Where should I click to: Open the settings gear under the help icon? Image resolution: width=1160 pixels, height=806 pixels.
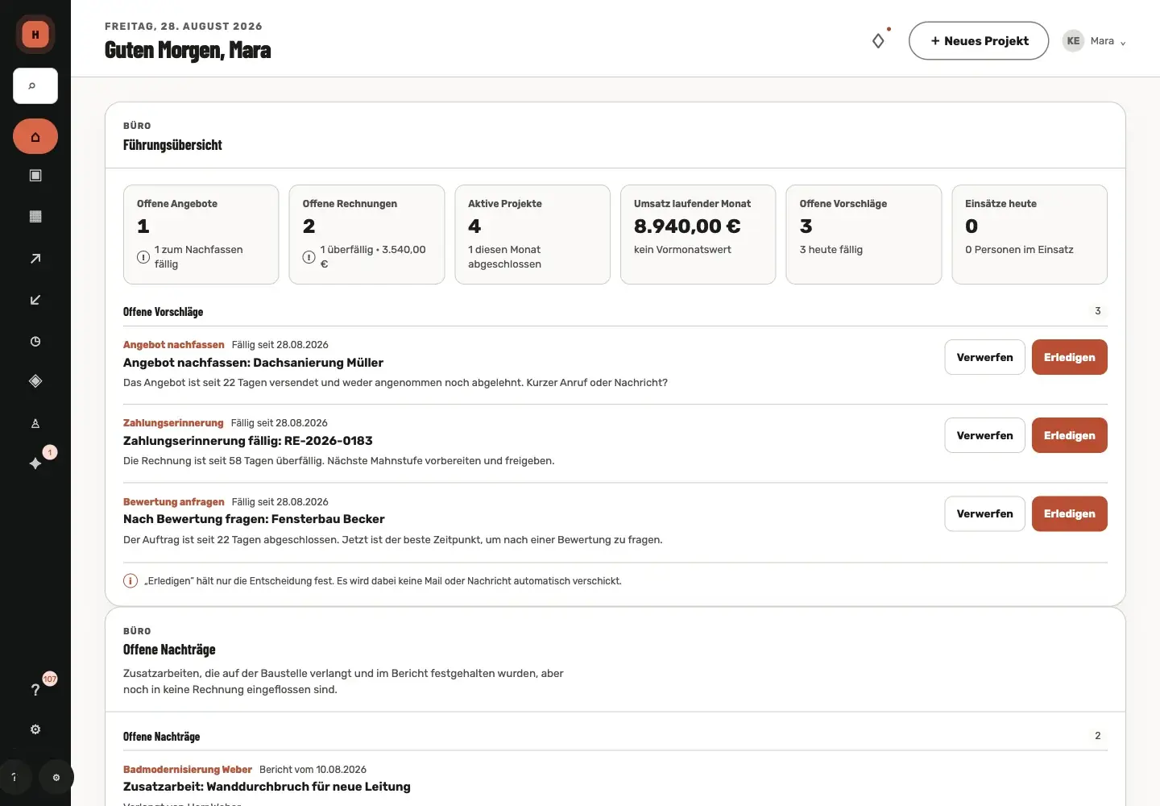pyautogui.click(x=35, y=729)
